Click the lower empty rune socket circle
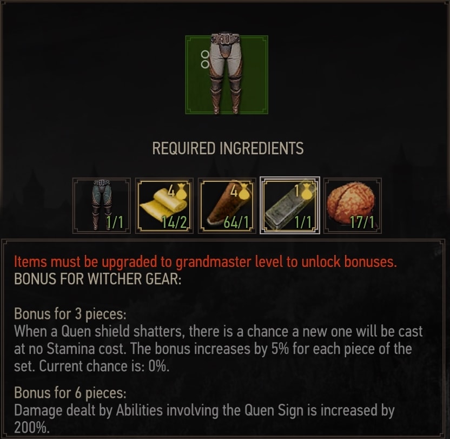This screenshot has width=450, height=439. 205,64
